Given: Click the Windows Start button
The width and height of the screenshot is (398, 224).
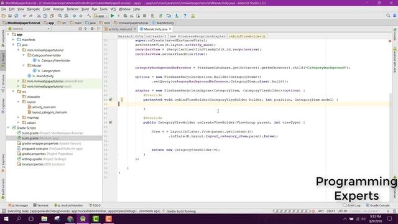Looking at the screenshot, I should [x=6, y=218].
